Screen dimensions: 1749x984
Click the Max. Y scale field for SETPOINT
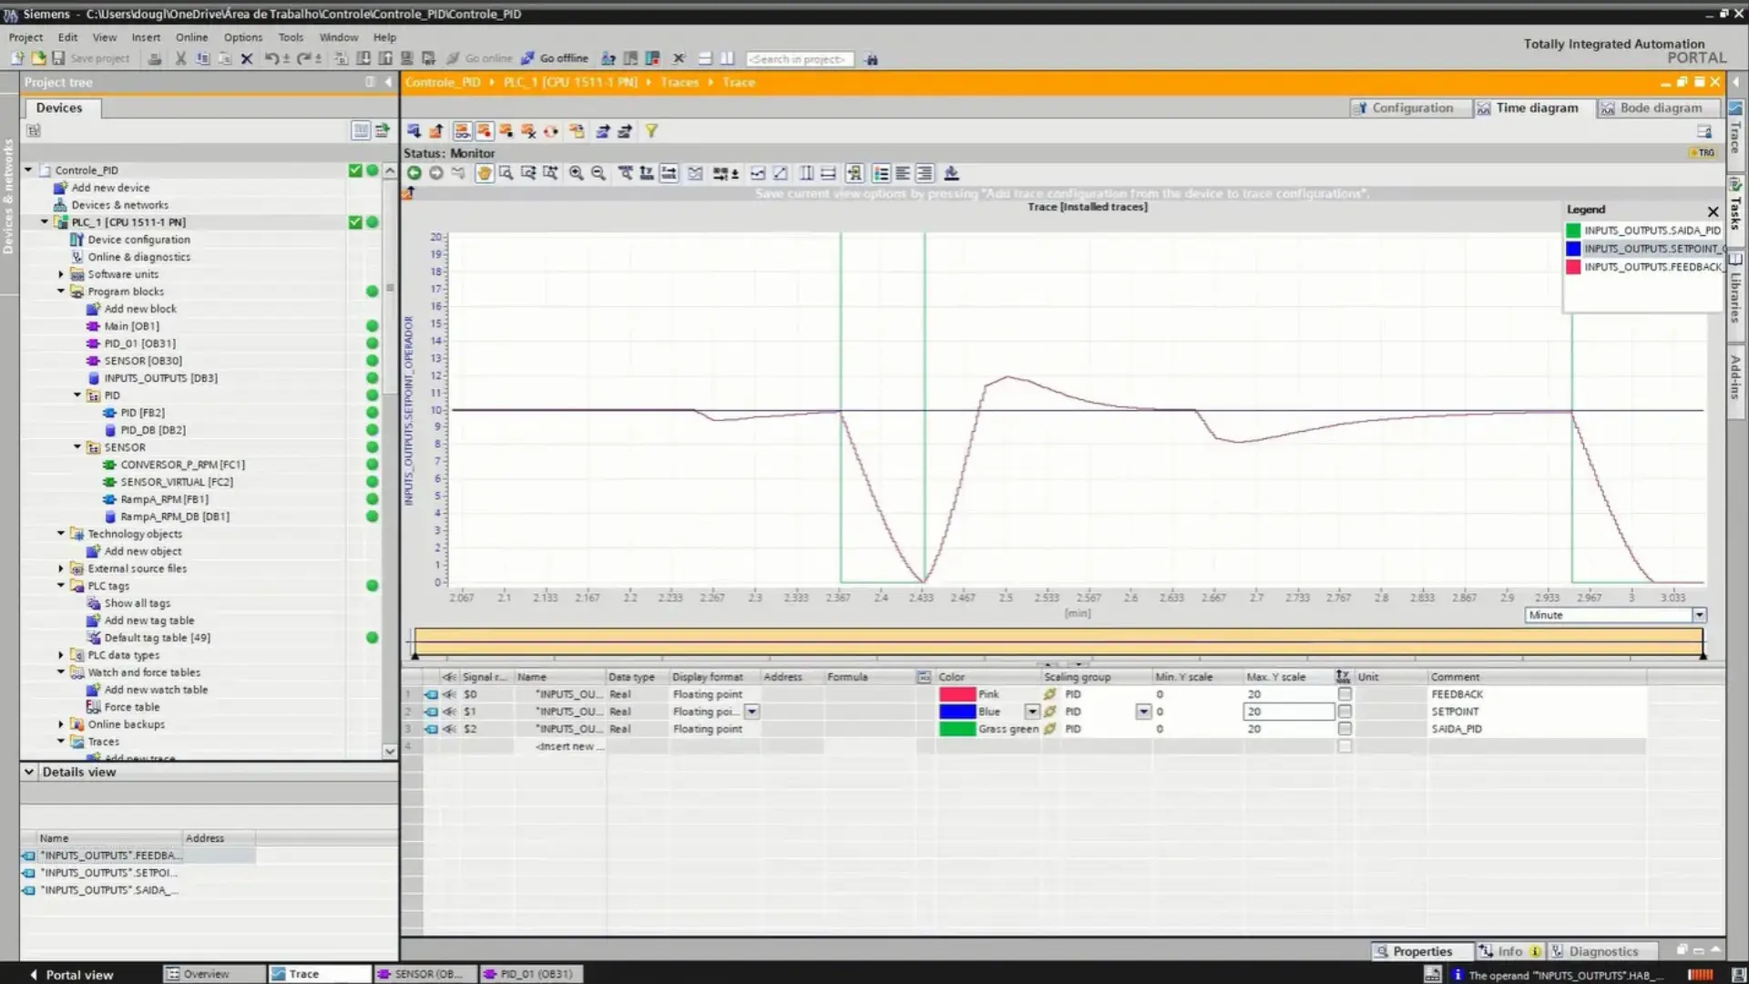pos(1287,712)
